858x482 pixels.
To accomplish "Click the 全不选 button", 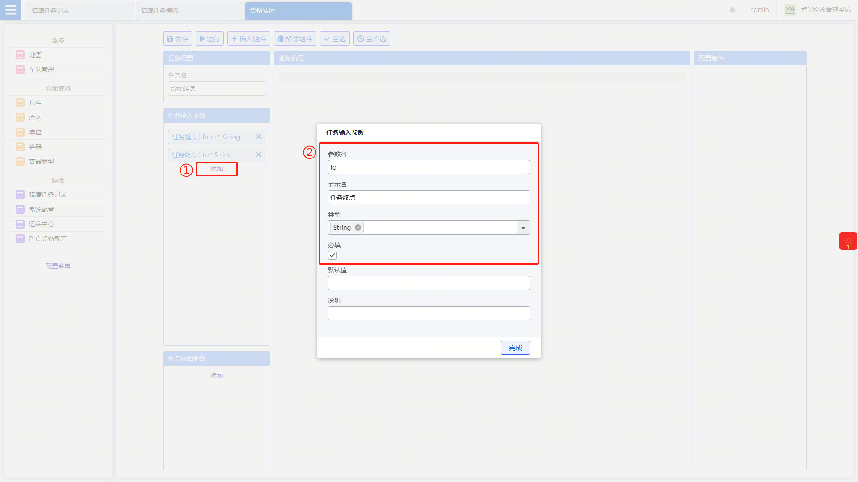I will click(372, 38).
